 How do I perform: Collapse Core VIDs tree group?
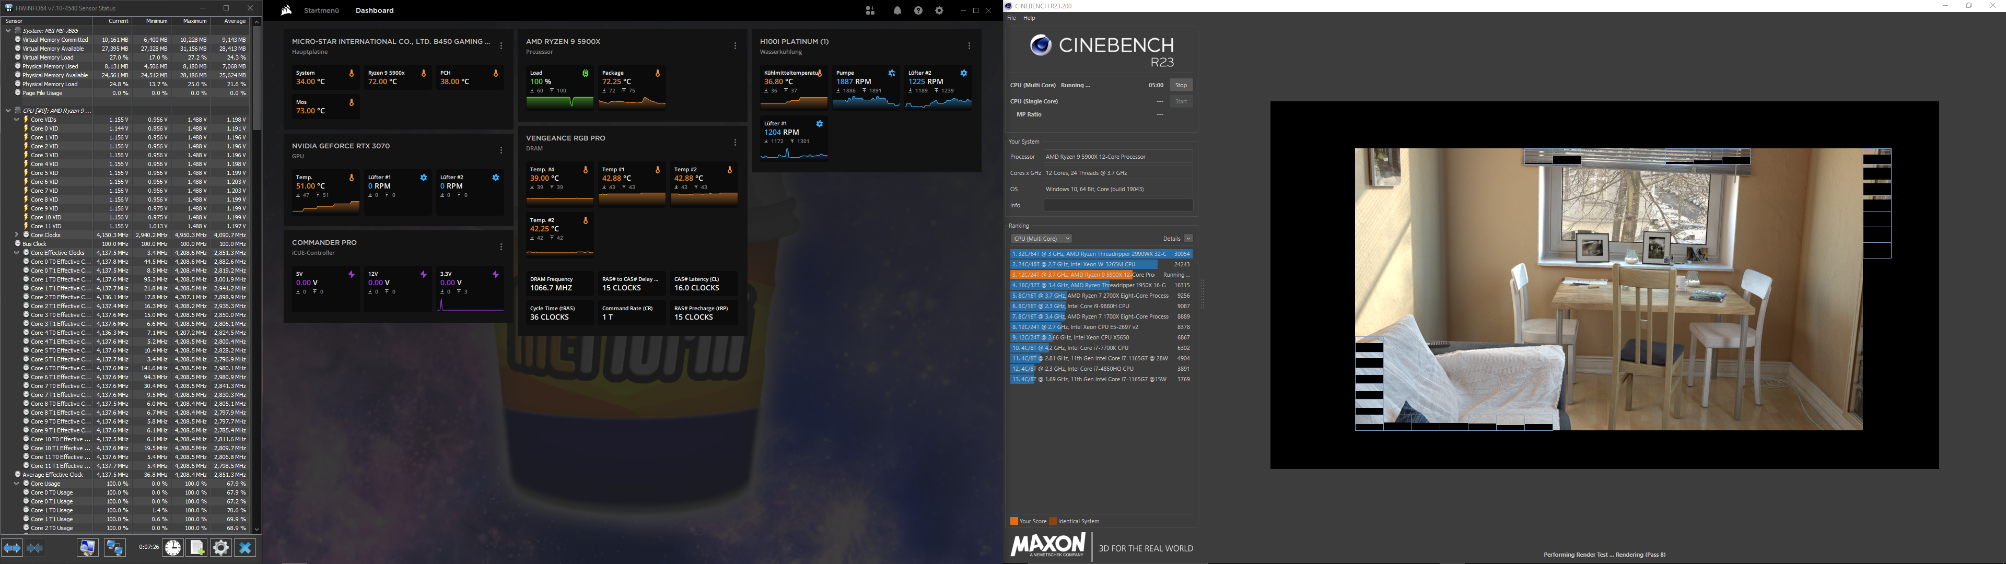[16, 119]
